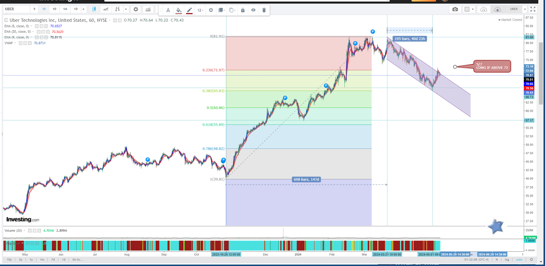Click the UBER symbol input field

[16, 9]
